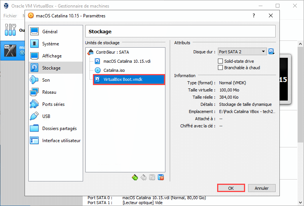
Task: Select VirtualBox Boot.vmdk disk entry
Action: 129,79
